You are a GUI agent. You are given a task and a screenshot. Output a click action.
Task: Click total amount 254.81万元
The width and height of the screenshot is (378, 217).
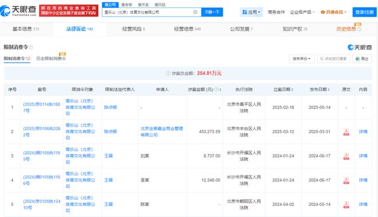209,73
